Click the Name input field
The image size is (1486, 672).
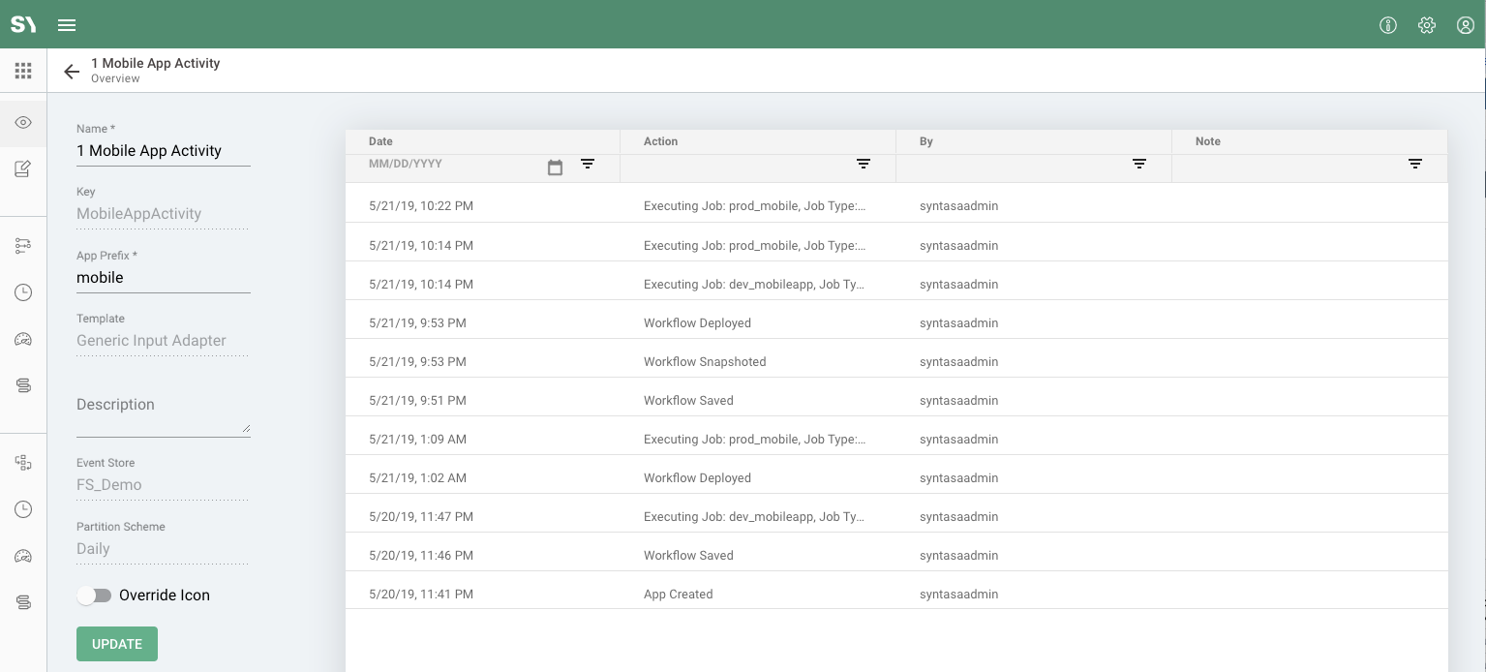click(163, 151)
